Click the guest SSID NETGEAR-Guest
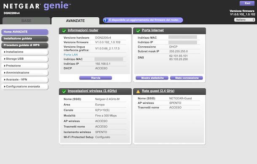Viewport: 257px width, 164px height. click(180, 98)
